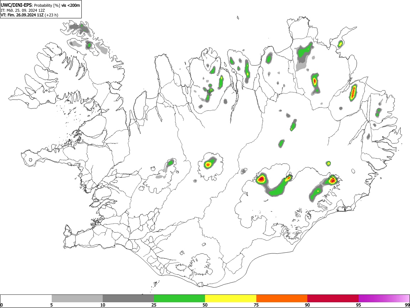Click the 'vis <200m' label

pyautogui.click(x=71, y=5)
